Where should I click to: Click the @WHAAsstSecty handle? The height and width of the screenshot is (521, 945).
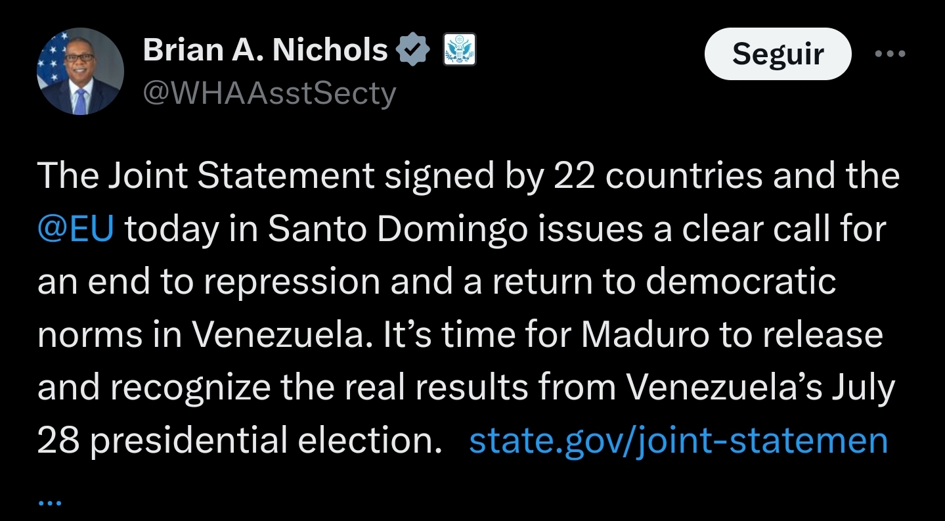point(269,93)
